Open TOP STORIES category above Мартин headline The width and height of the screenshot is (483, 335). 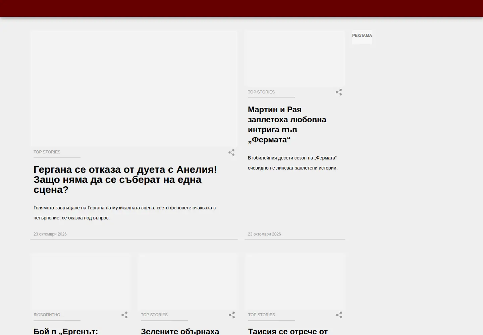(x=261, y=92)
